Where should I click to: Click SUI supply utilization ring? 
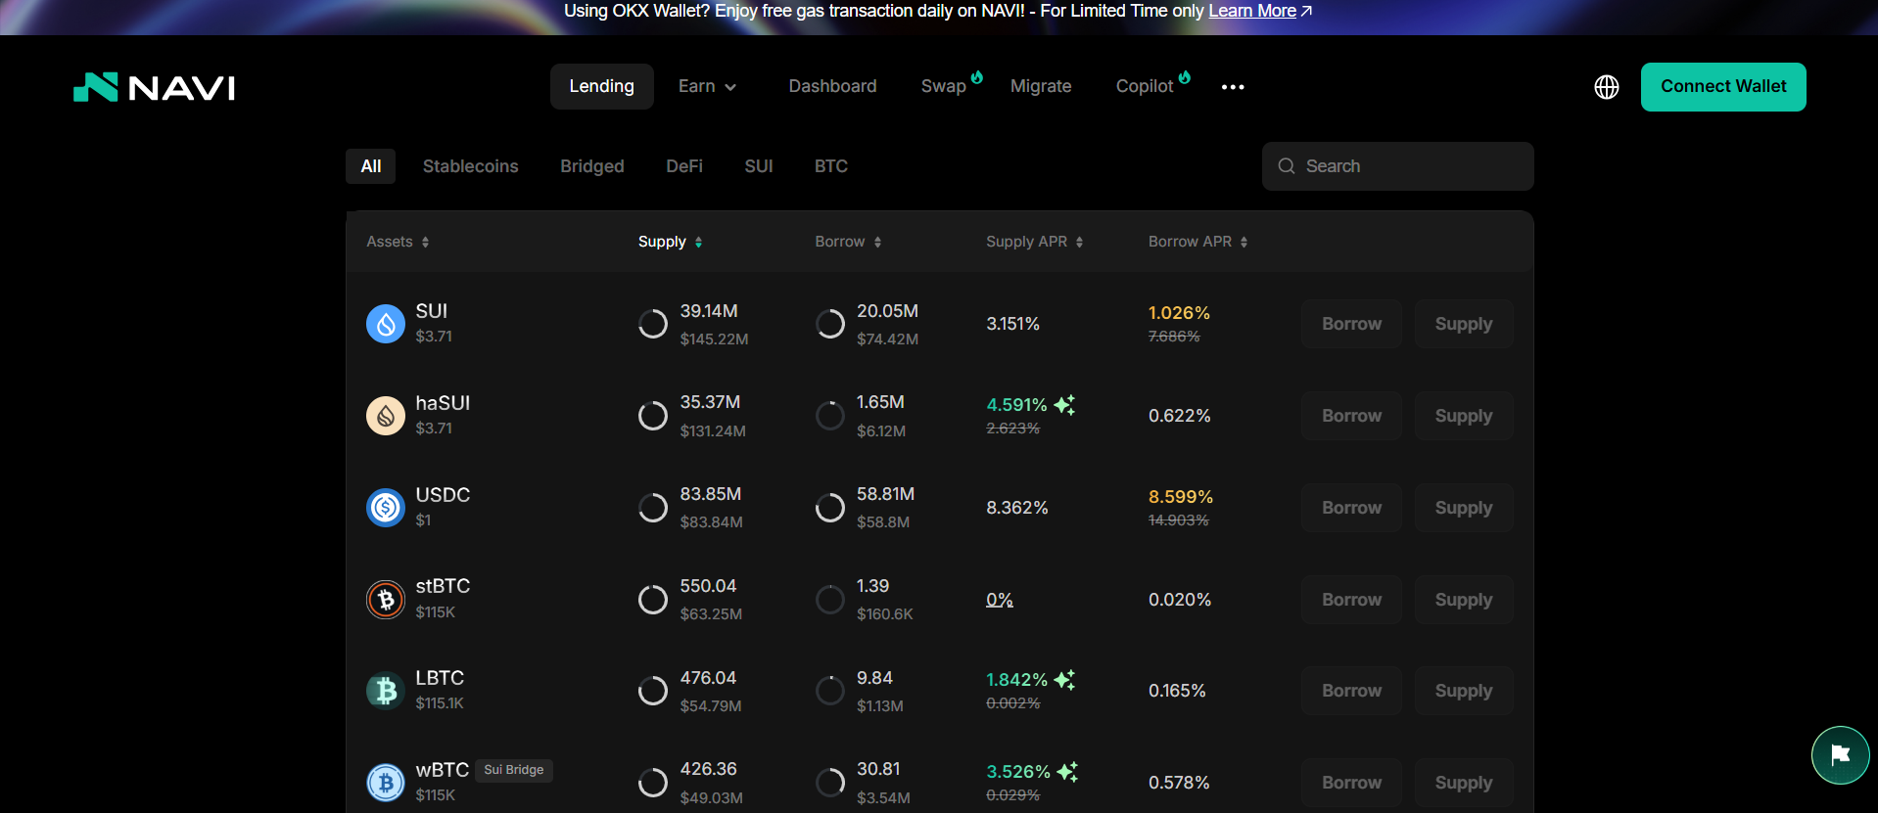click(x=653, y=324)
